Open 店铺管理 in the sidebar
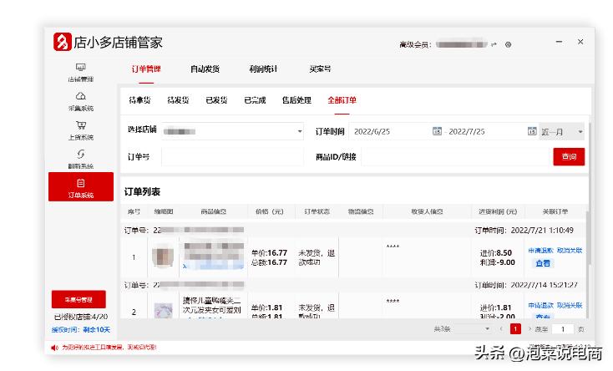613x371 pixels. [81, 73]
